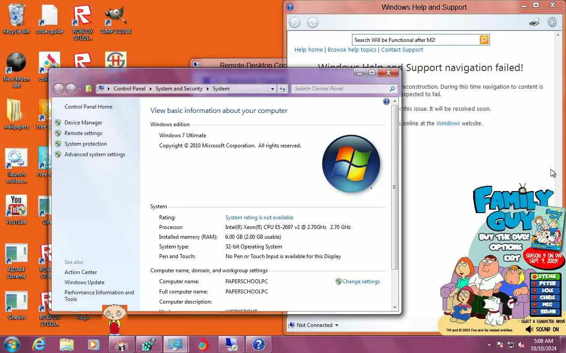Click the Print icon in Help and Support

534,22
